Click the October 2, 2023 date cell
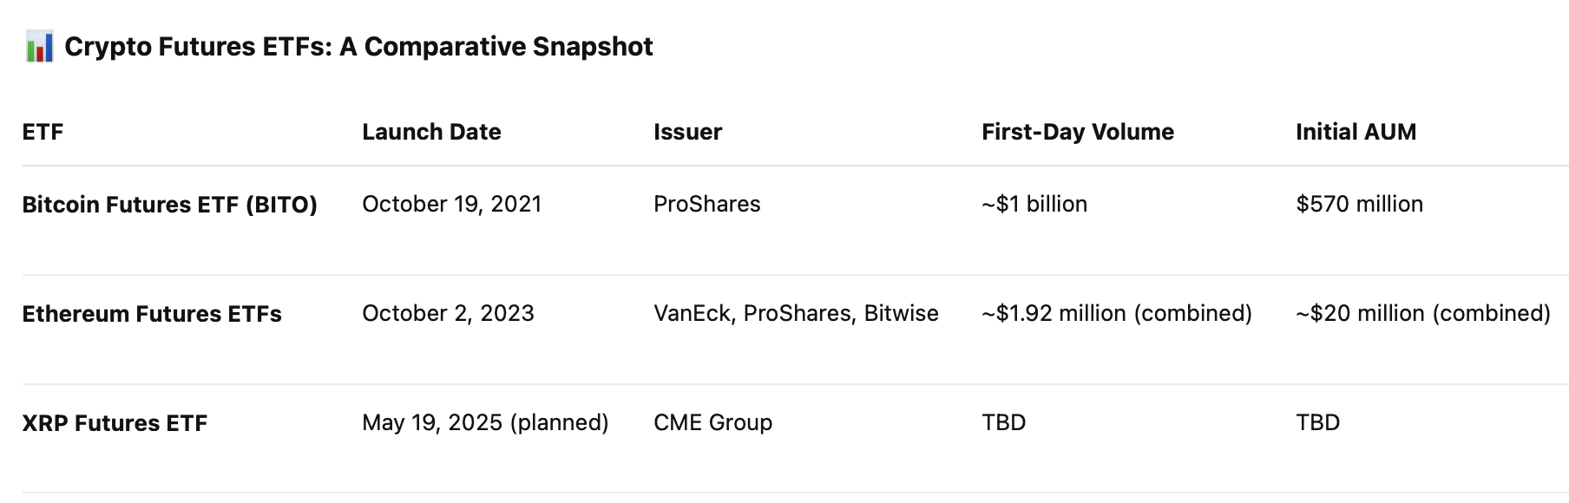The image size is (1569, 503). (448, 314)
